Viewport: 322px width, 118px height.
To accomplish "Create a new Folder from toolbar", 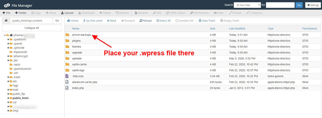I will pos(21,13).
